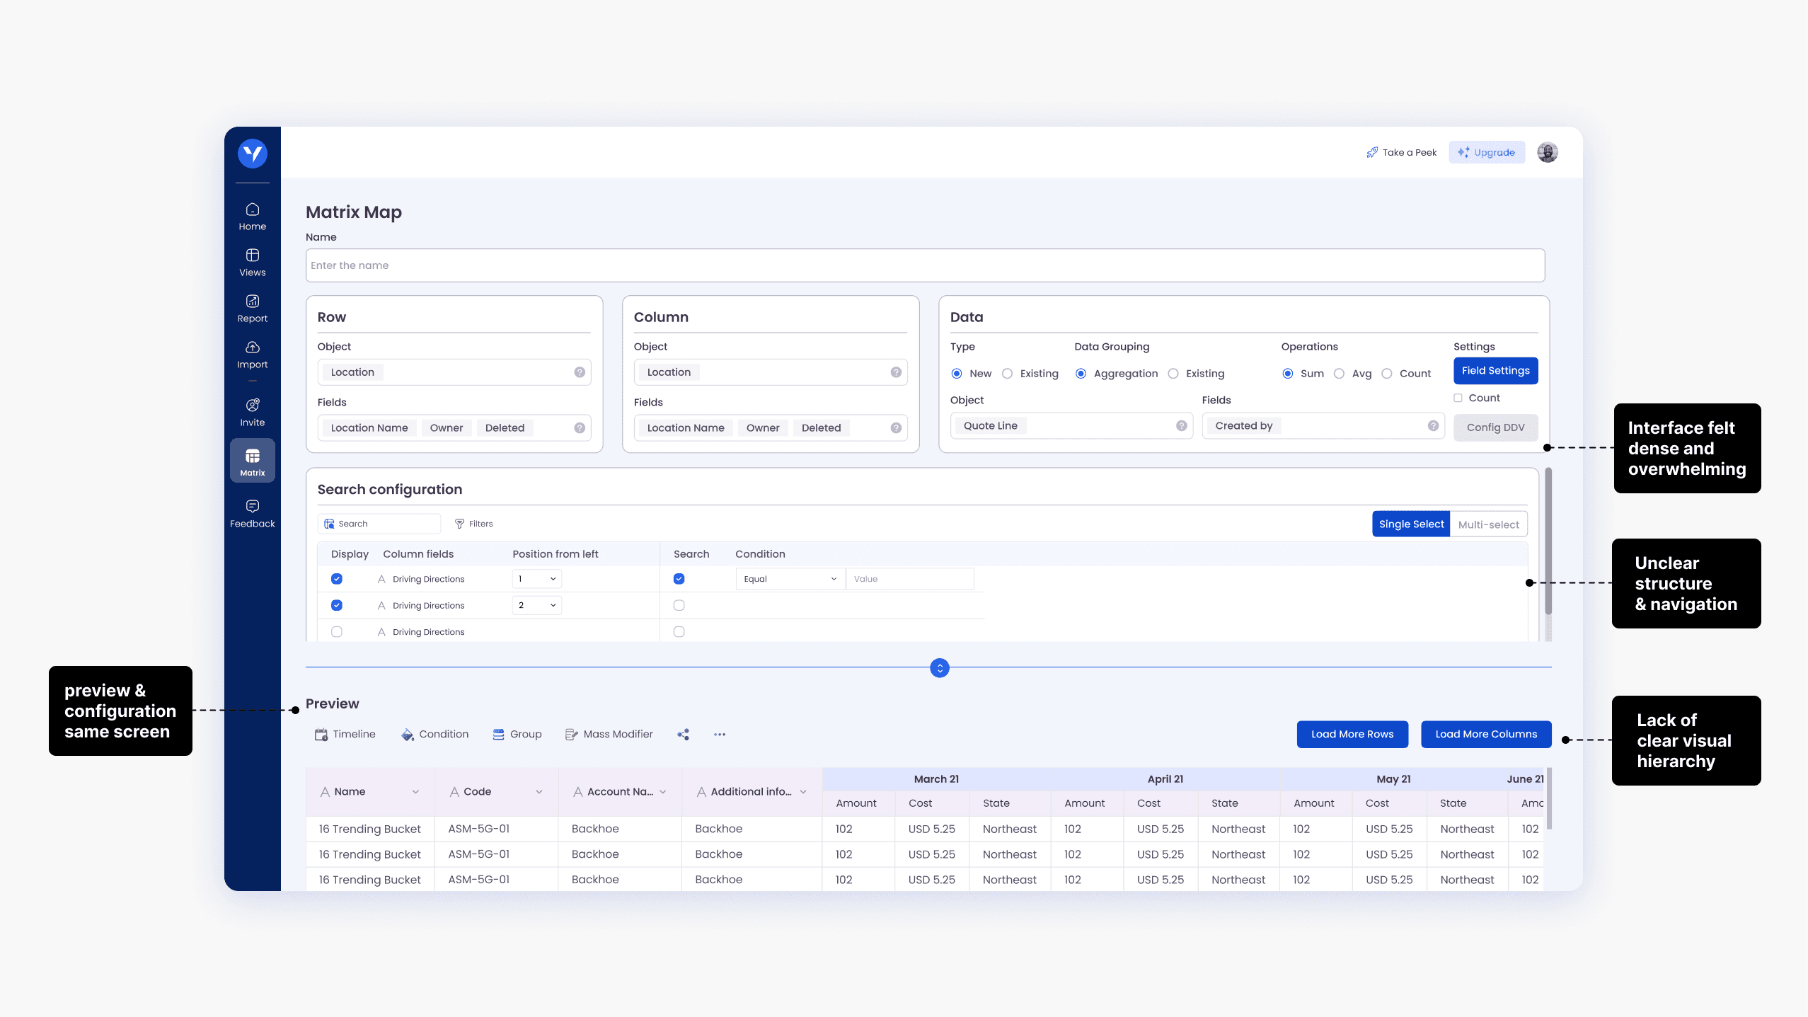Open the Equal condition dropdown
This screenshot has width=1808, height=1017.
(790, 579)
